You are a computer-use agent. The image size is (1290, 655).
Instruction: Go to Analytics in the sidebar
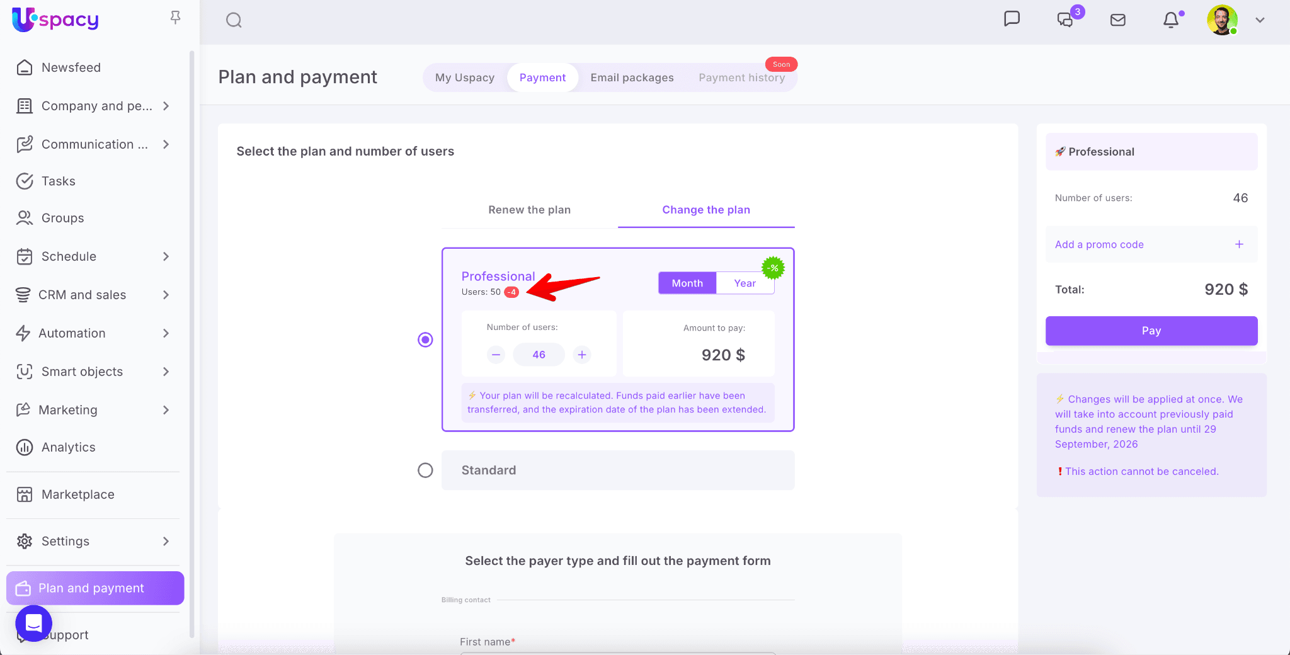(x=68, y=447)
